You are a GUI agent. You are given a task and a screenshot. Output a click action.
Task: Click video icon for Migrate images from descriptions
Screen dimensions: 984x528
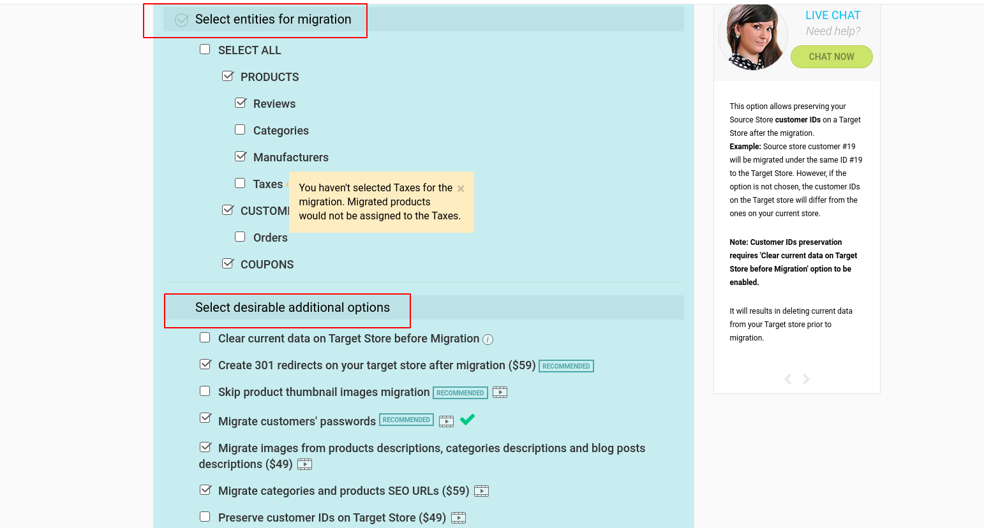[304, 464]
